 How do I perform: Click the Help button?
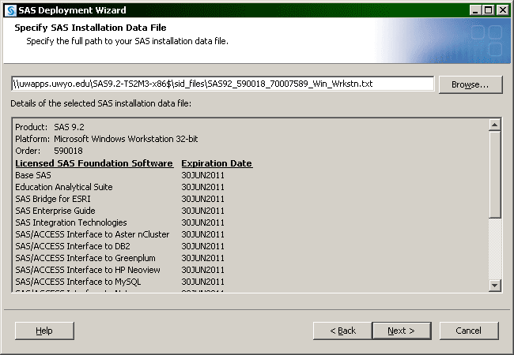tap(44, 331)
